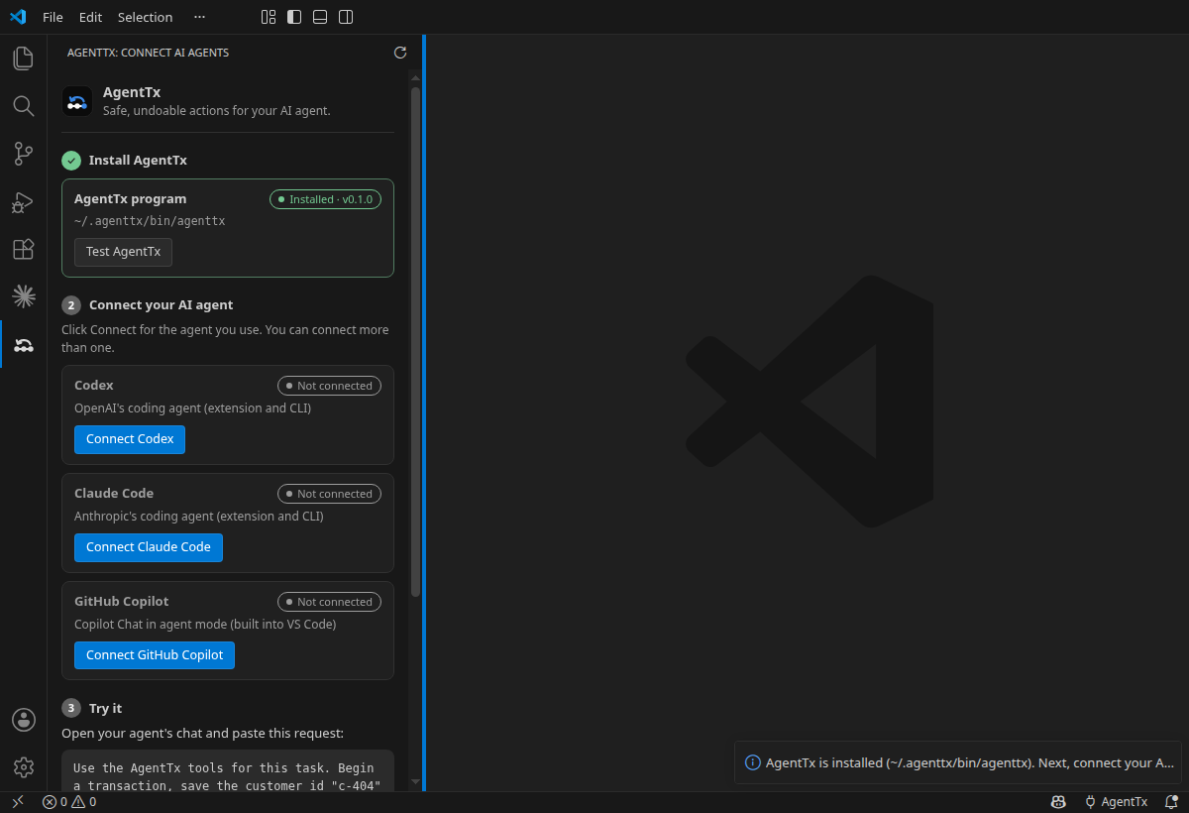
Task: Open the Edit menu
Action: pos(90,17)
